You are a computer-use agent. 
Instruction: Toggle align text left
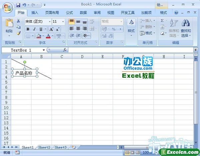click(72, 28)
